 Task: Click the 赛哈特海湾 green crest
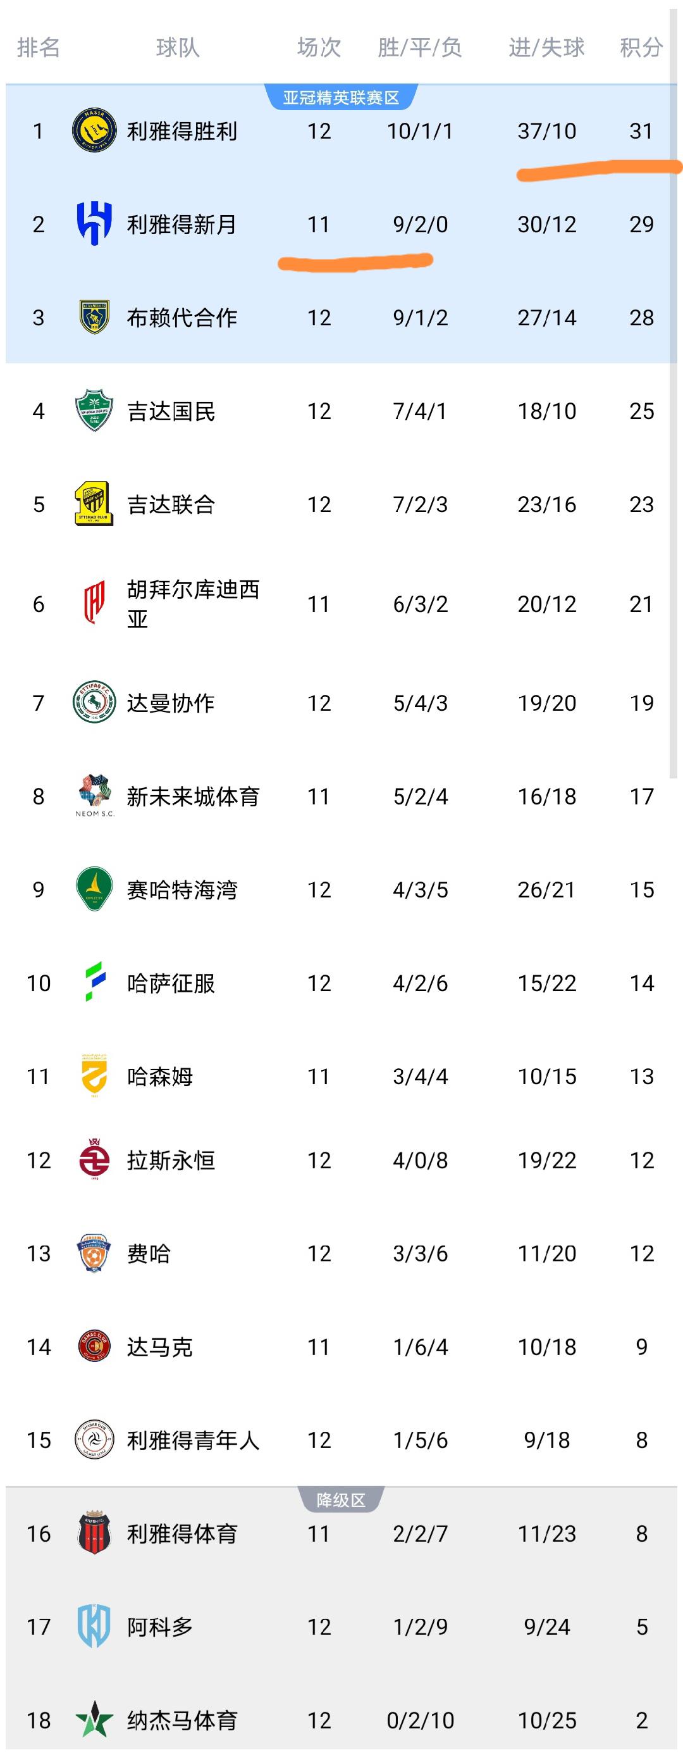[94, 889]
